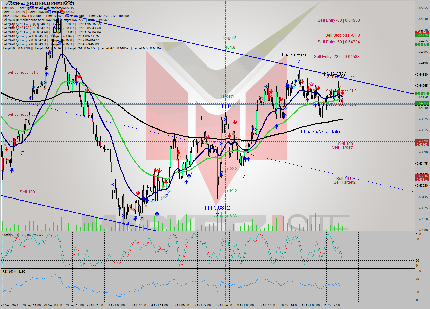Image resolution: width=430 pixels, height=309 pixels.
Task: Select the '0 New Sell wave started' annotation
Action: pos(298,55)
